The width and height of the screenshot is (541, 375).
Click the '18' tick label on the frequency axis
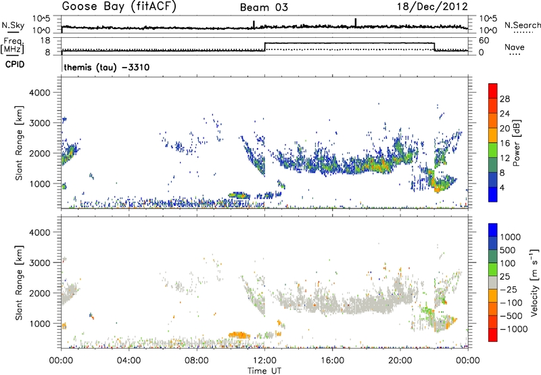click(x=45, y=41)
